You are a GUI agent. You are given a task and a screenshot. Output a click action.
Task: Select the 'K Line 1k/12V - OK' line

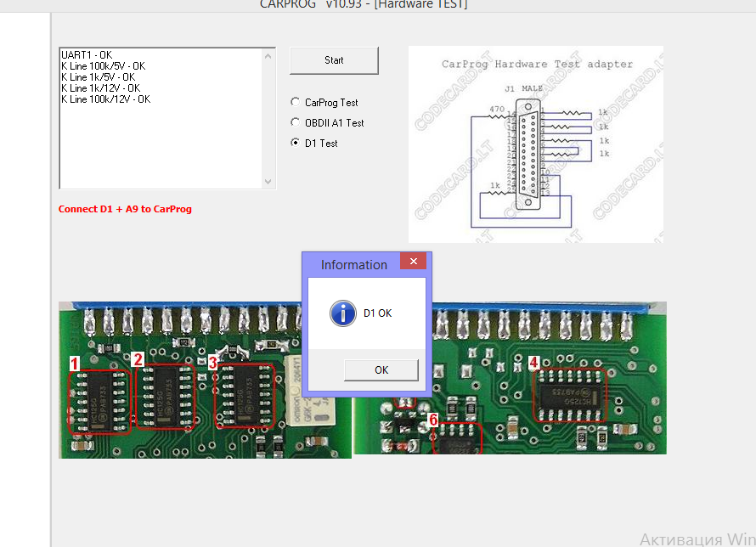click(101, 88)
